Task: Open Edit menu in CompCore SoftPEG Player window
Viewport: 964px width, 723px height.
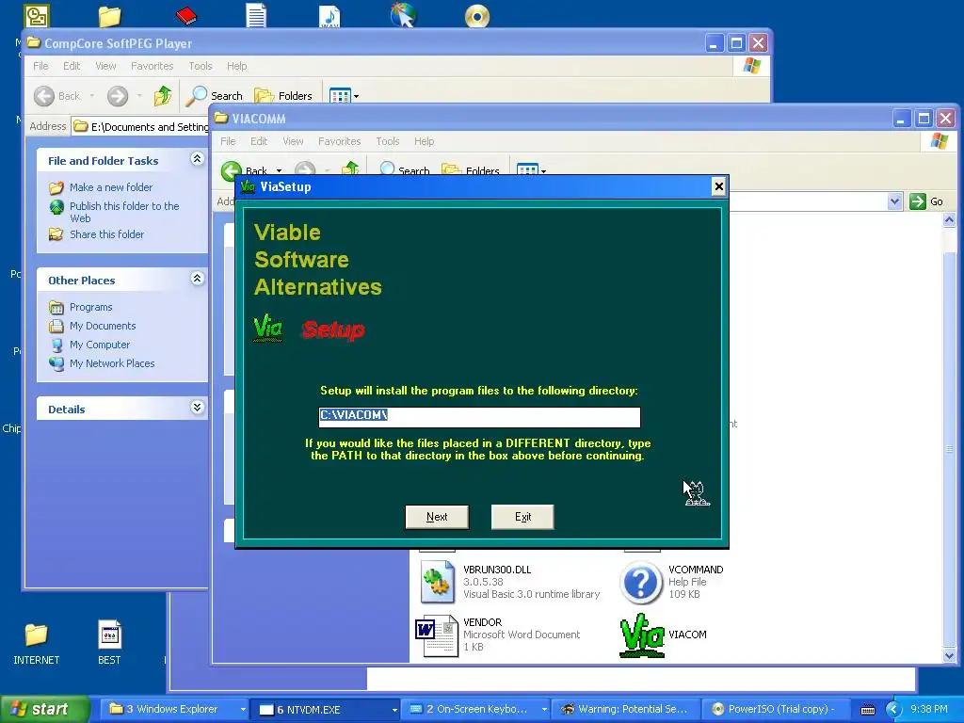Action: pyautogui.click(x=72, y=66)
